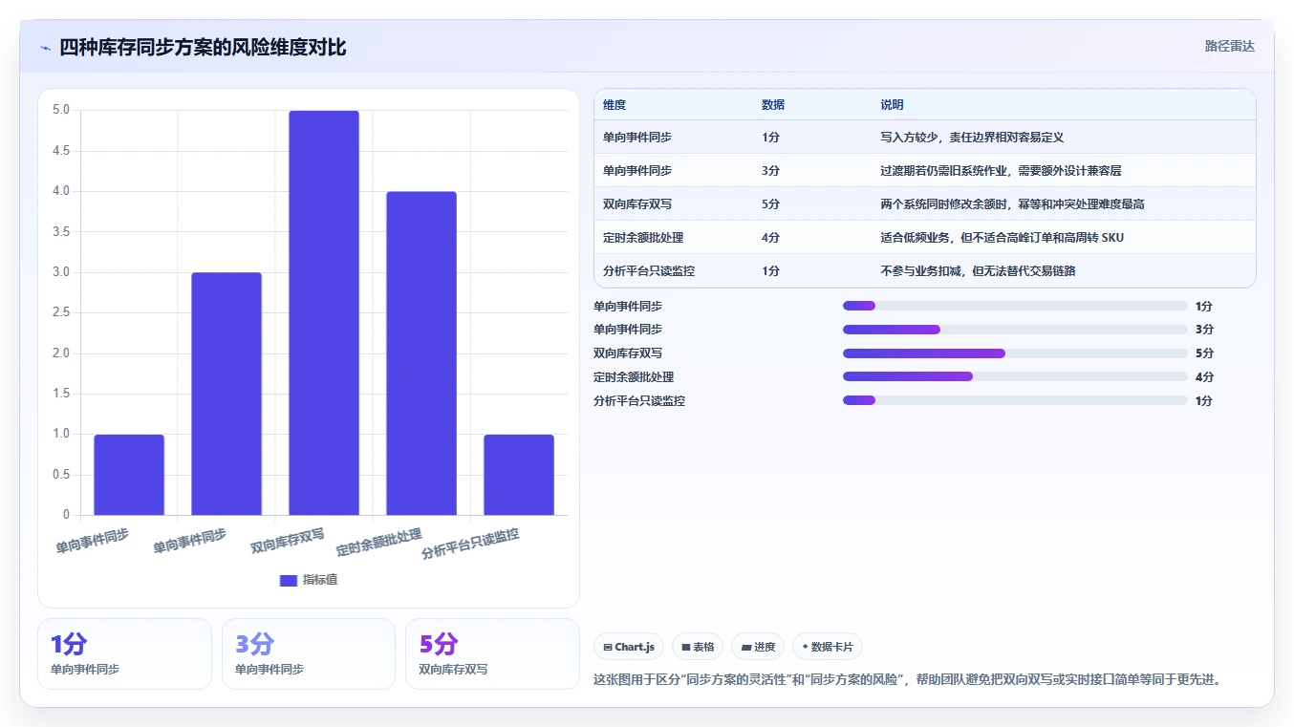Click the 双向库存双写 label left of the progress bars

pos(628,353)
